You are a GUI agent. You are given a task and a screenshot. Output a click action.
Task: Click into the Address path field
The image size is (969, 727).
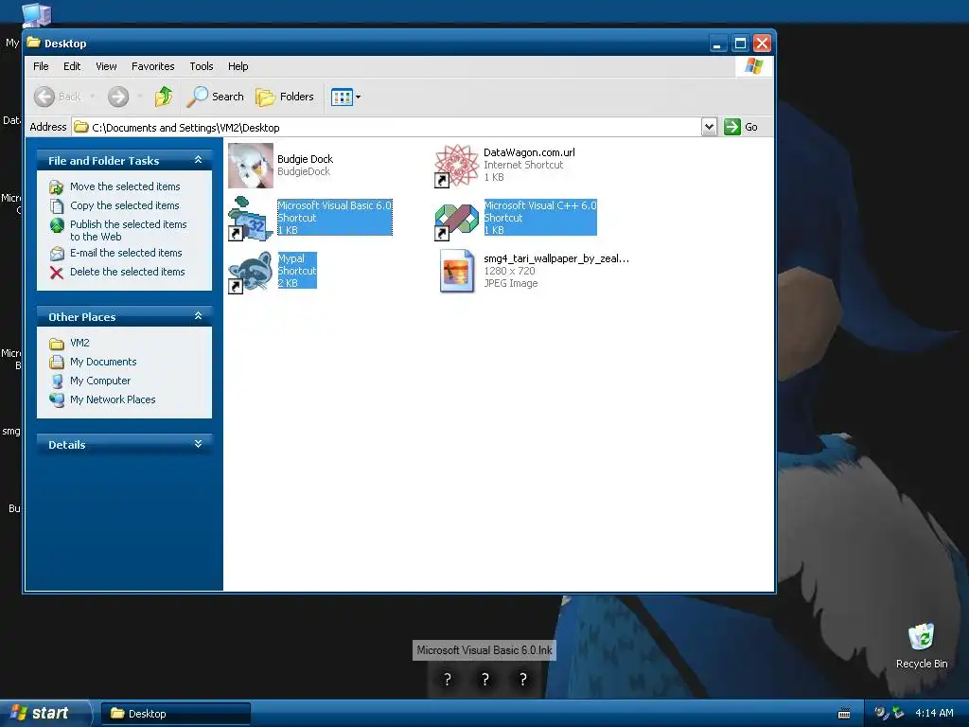[x=386, y=128]
